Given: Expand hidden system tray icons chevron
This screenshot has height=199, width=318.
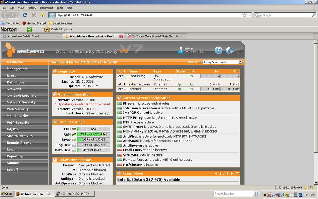Looking at the screenshot, I should point(265,195).
